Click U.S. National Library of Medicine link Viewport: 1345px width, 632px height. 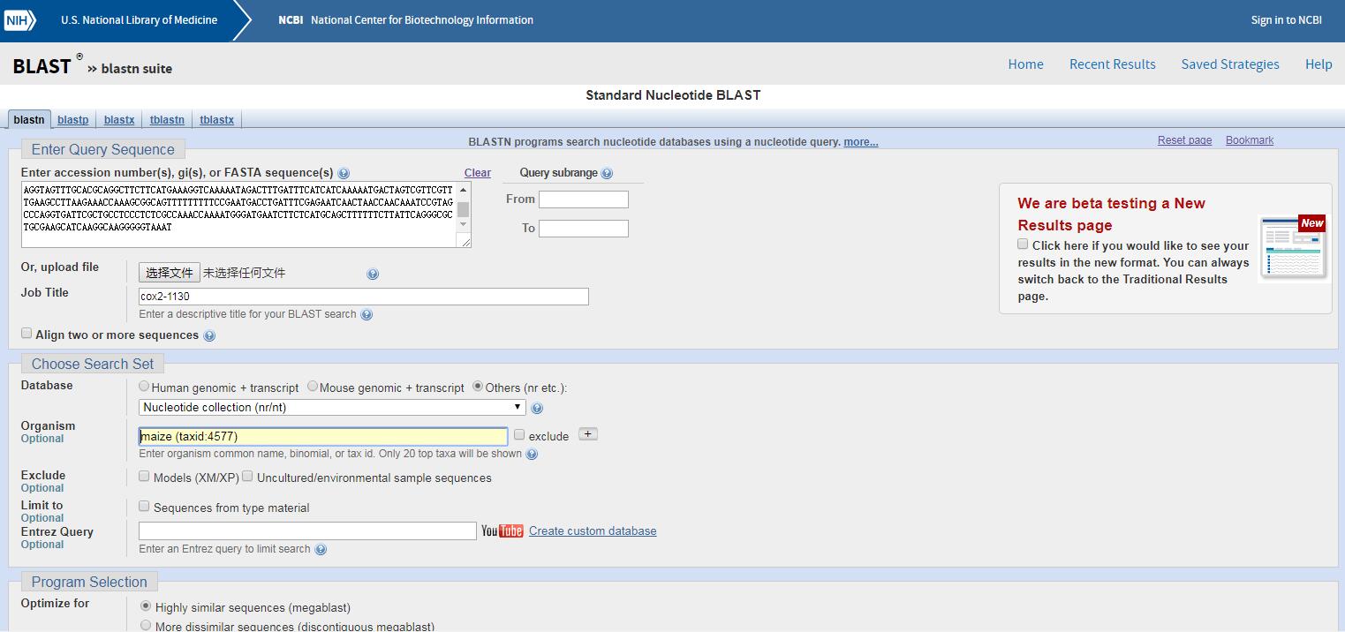click(x=139, y=19)
